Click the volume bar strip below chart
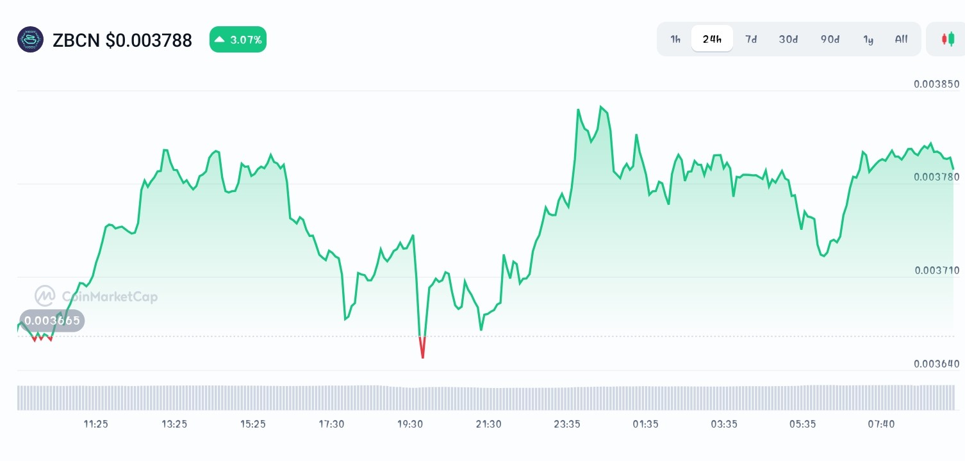Viewport: 965px width, 461px height. pos(486,397)
